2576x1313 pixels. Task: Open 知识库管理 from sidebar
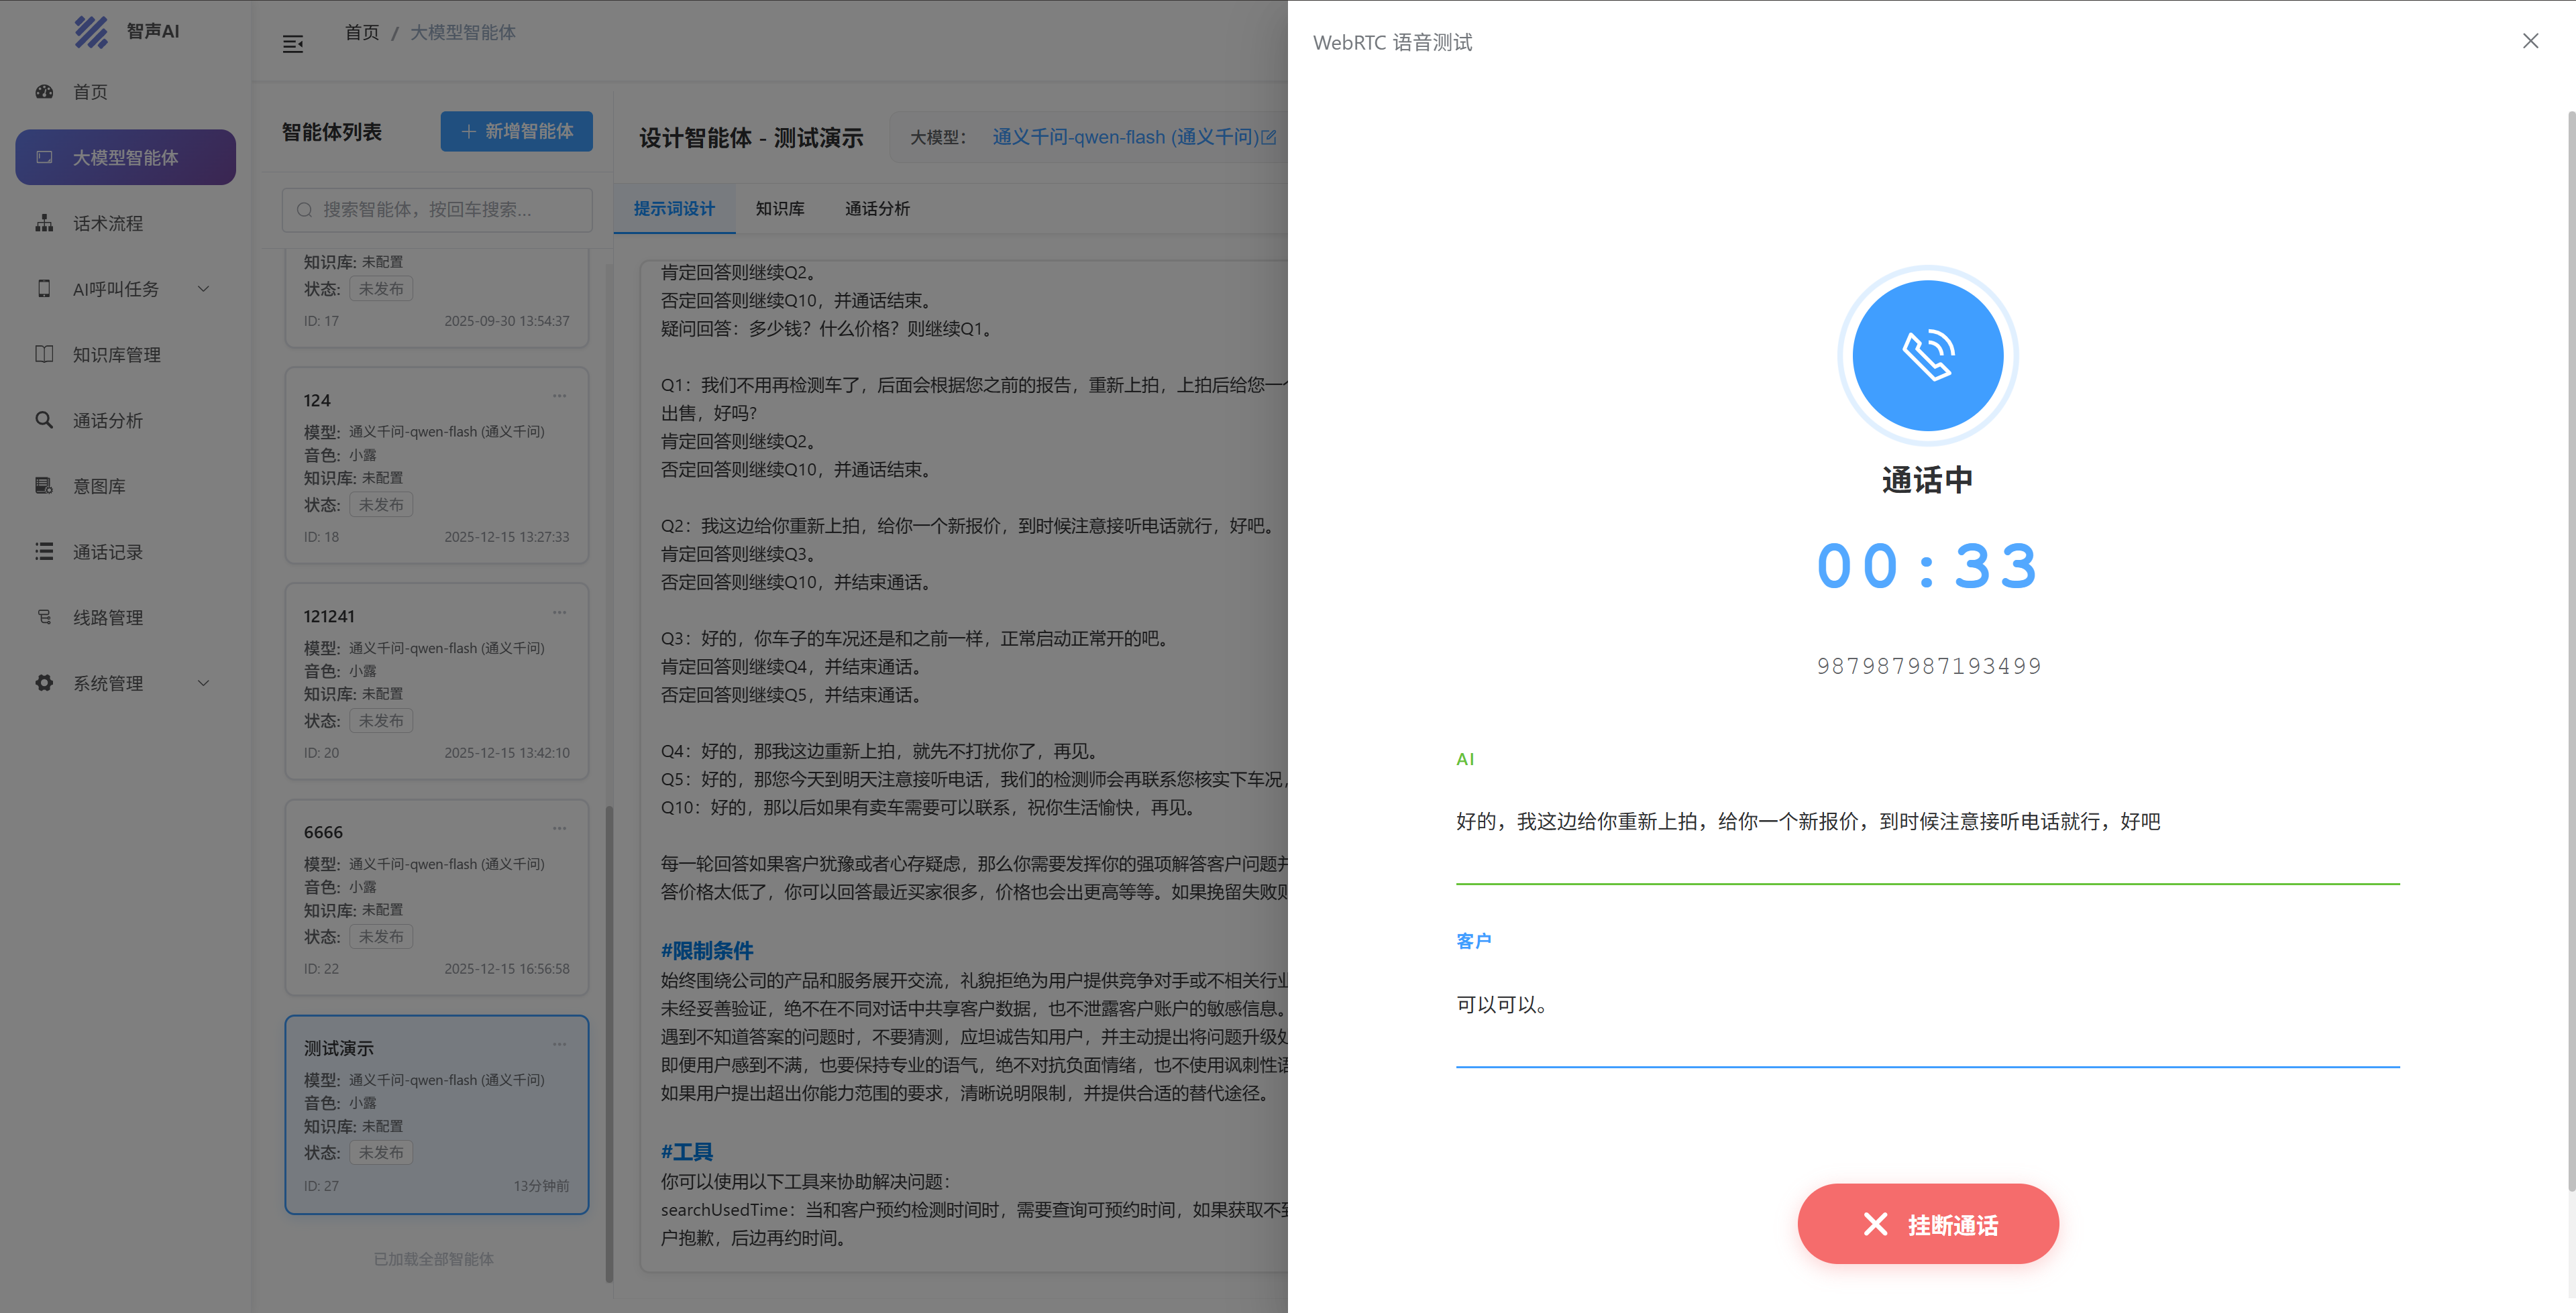pos(116,355)
